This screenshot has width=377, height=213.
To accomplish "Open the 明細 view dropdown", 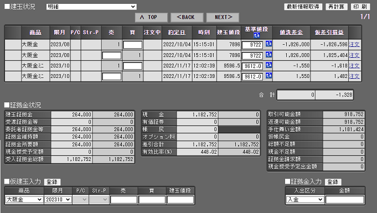I will (91, 7).
